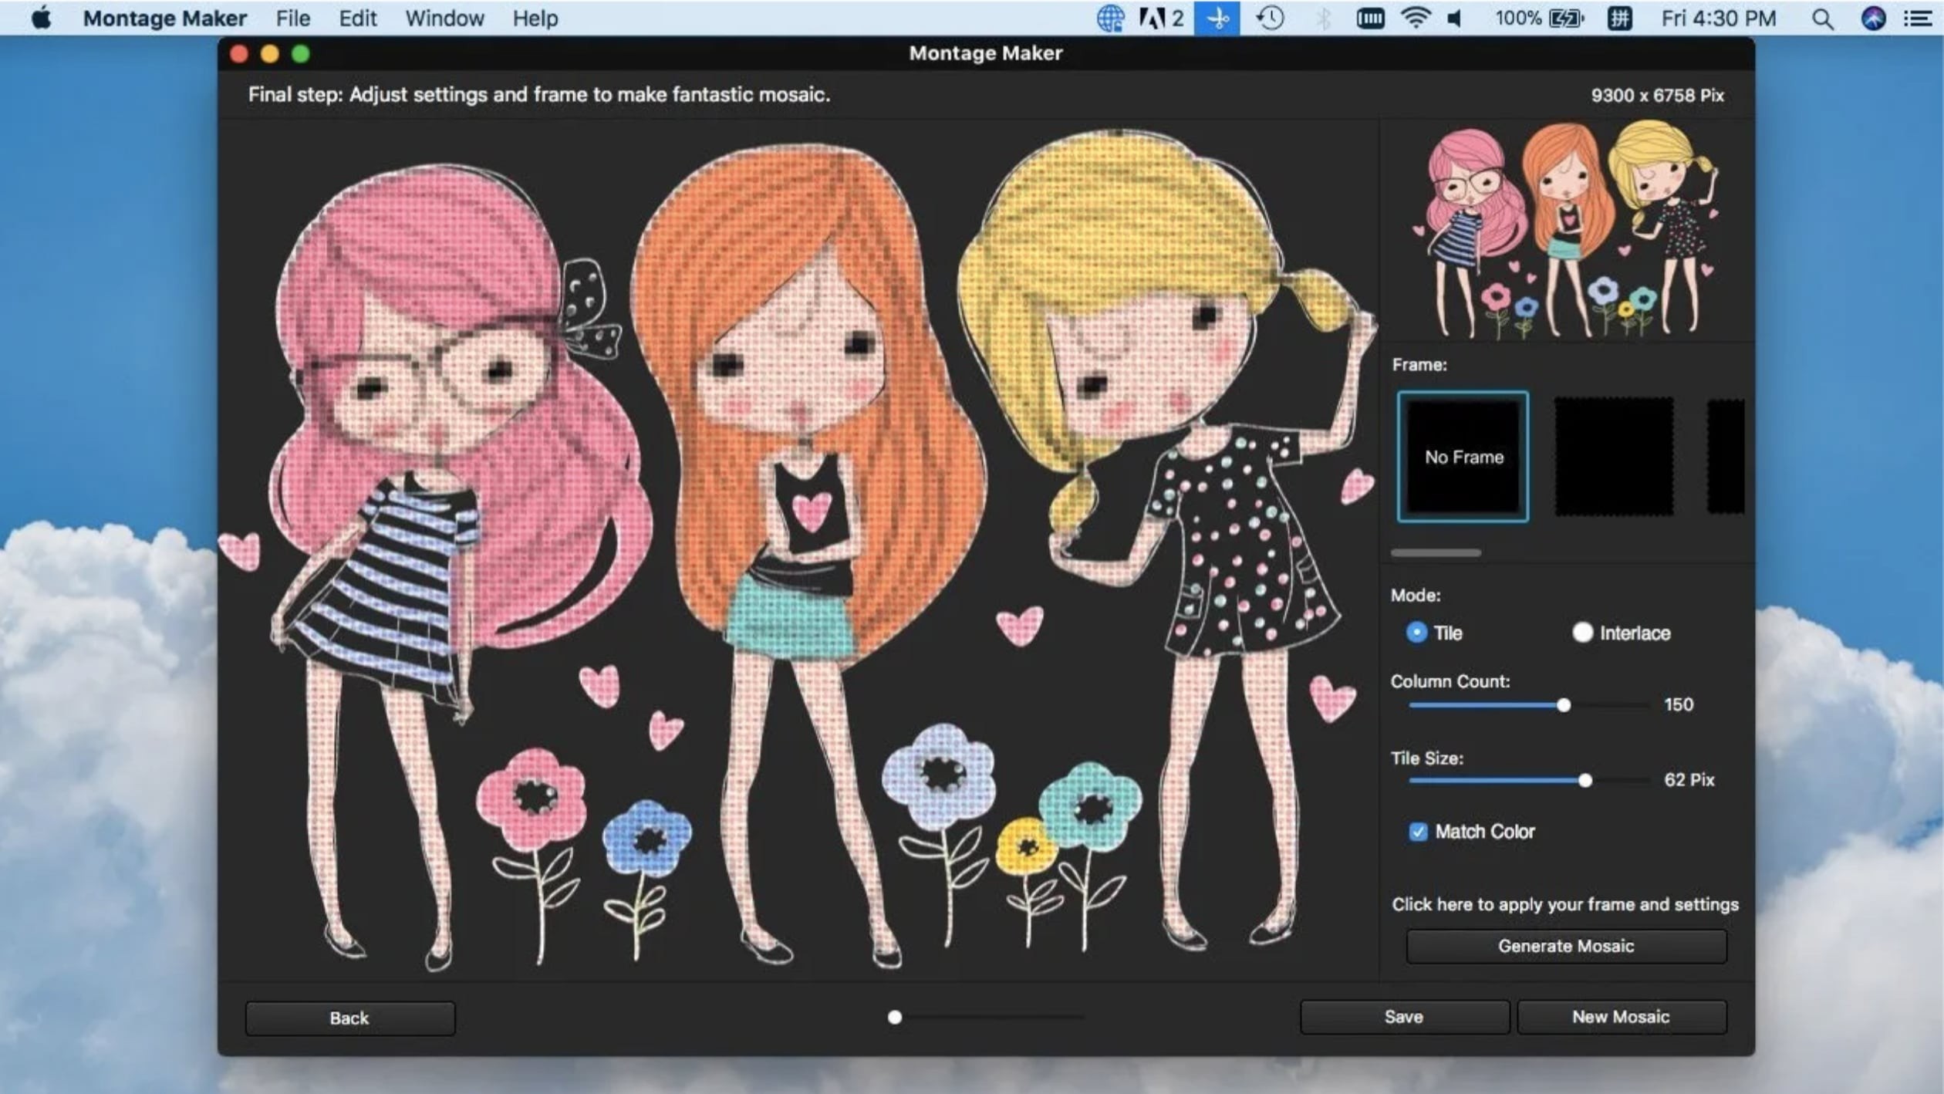The width and height of the screenshot is (1944, 1094).
Task: Click the New Mosaic button
Action: [x=1621, y=1017]
